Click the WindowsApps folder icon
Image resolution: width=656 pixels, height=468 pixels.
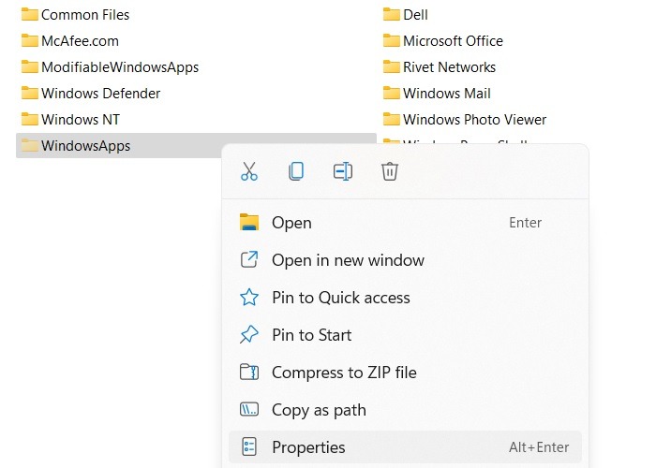30,145
